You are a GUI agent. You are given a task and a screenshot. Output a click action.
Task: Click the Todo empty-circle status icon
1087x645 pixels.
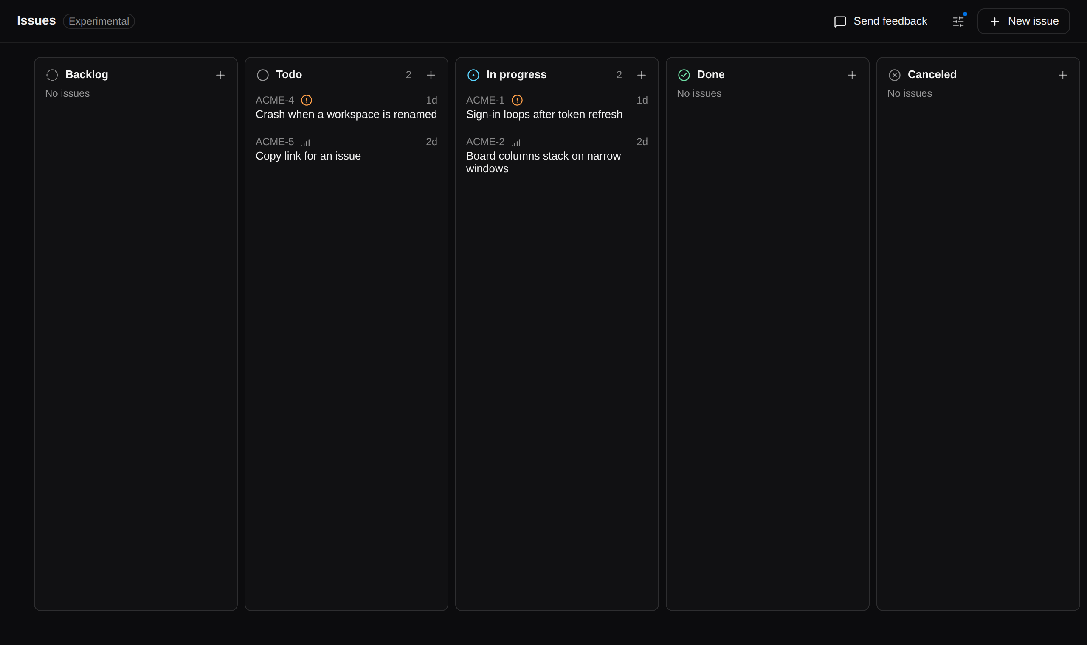point(262,75)
